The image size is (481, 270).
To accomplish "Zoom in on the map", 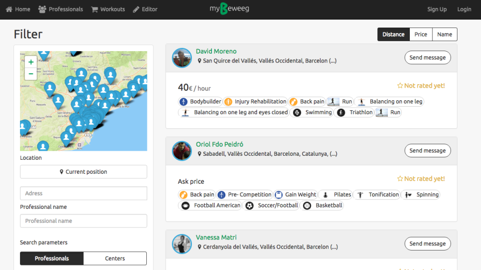I will 31,62.
